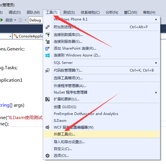Viewport: 166px width, 164px height.
Task: Click the SharePoint connection icon
Action: (48, 48)
